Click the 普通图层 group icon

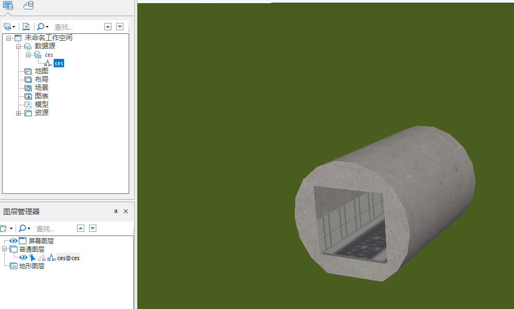tap(14, 249)
